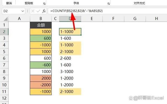Click the 金额 header cell

tap(41, 25)
